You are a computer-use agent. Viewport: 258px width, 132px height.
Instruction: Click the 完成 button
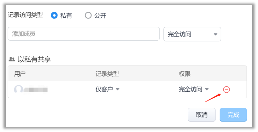233,115
